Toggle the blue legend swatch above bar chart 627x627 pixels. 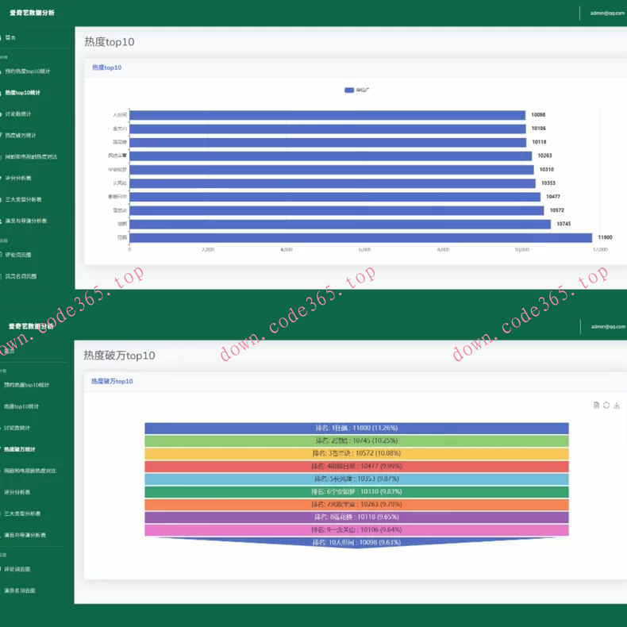click(x=349, y=90)
